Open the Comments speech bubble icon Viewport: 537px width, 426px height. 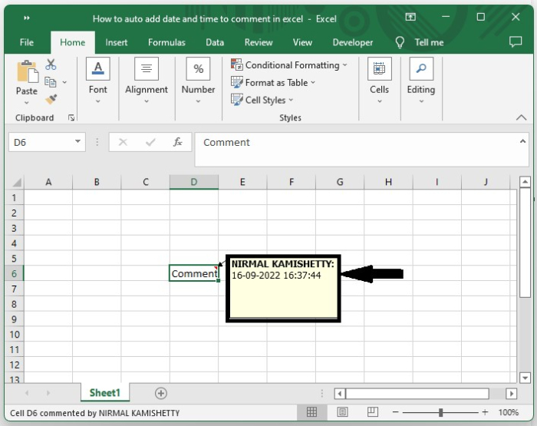click(516, 42)
